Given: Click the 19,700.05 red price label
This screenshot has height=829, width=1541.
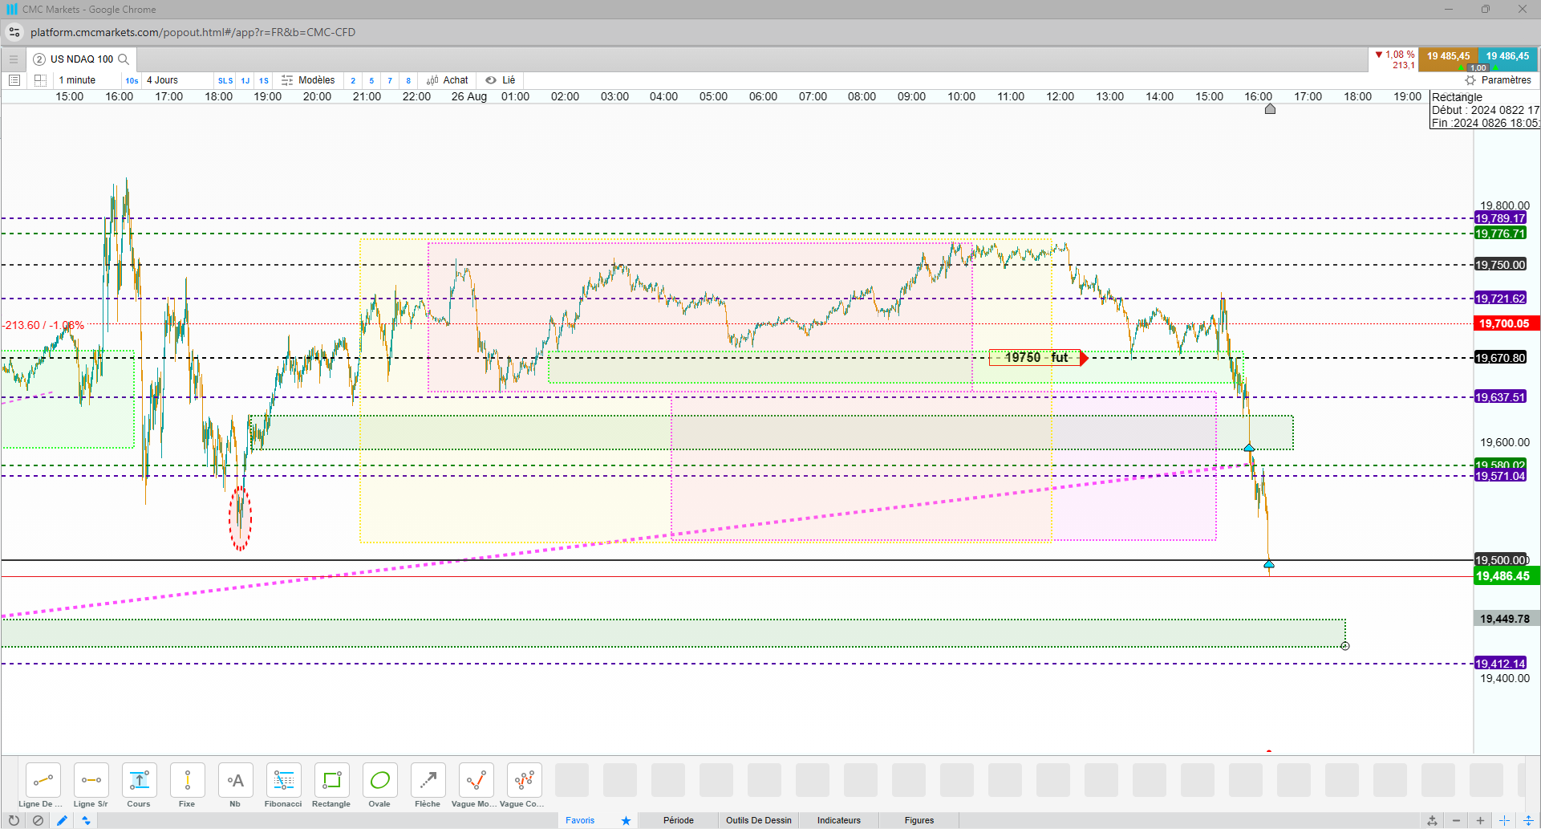Looking at the screenshot, I should coord(1504,324).
